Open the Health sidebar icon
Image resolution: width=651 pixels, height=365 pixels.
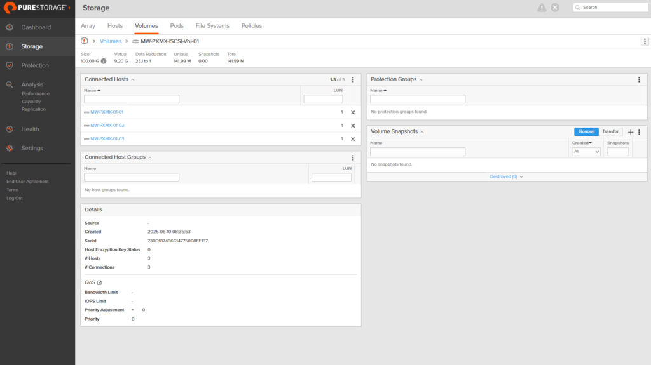click(10, 129)
